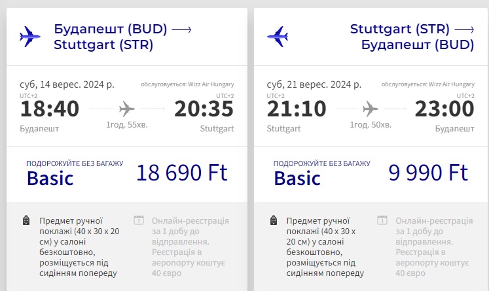Click the gray plane icon above 1год. 50хв.

click(x=371, y=109)
